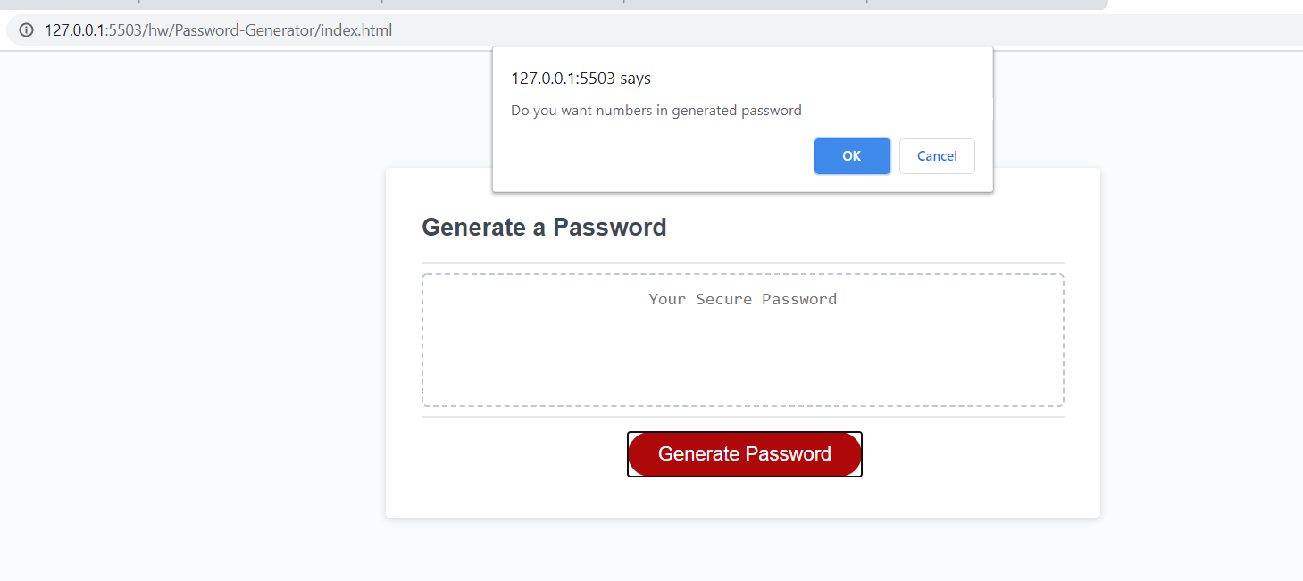
Task: Confirm the dialog from 127.0.0.1:5503 with OK
Action: click(851, 155)
